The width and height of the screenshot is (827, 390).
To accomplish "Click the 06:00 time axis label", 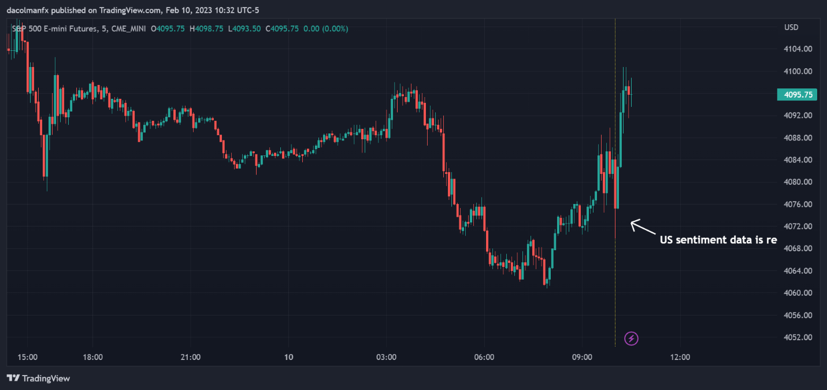I will pyautogui.click(x=484, y=357).
